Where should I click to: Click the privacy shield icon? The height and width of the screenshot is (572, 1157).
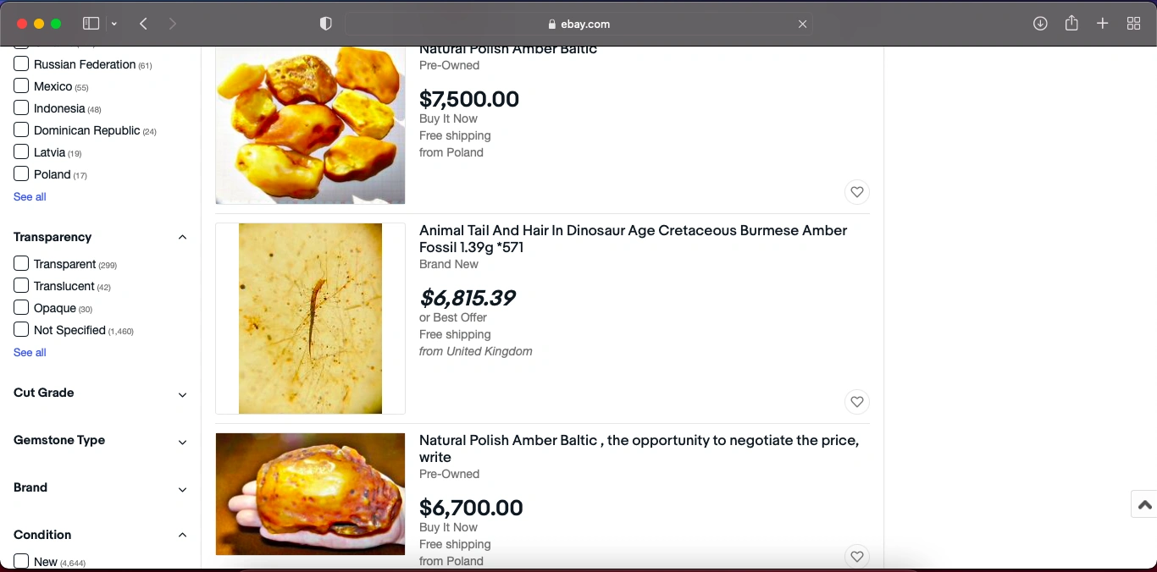325,24
